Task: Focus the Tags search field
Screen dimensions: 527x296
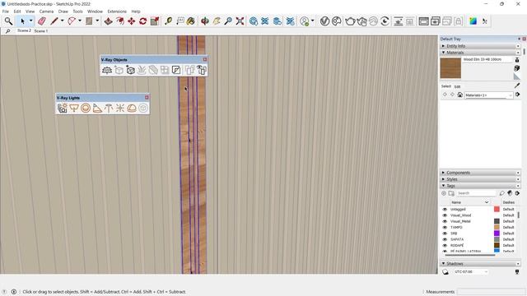Action: point(476,193)
